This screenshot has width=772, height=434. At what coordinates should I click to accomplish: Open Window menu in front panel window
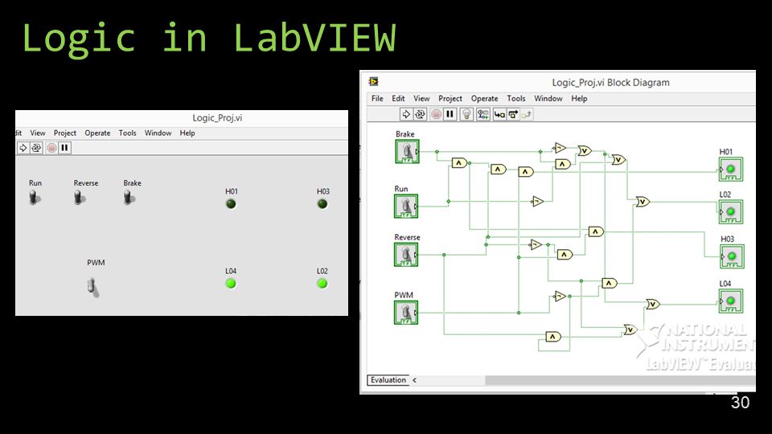tap(158, 133)
